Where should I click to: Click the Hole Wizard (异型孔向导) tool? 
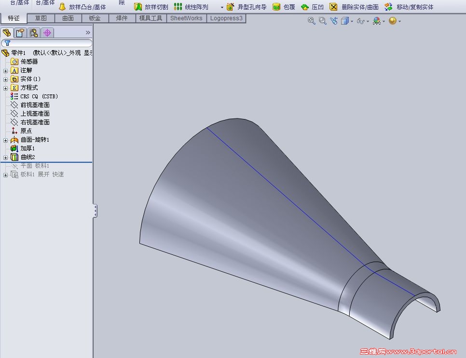pos(247,7)
